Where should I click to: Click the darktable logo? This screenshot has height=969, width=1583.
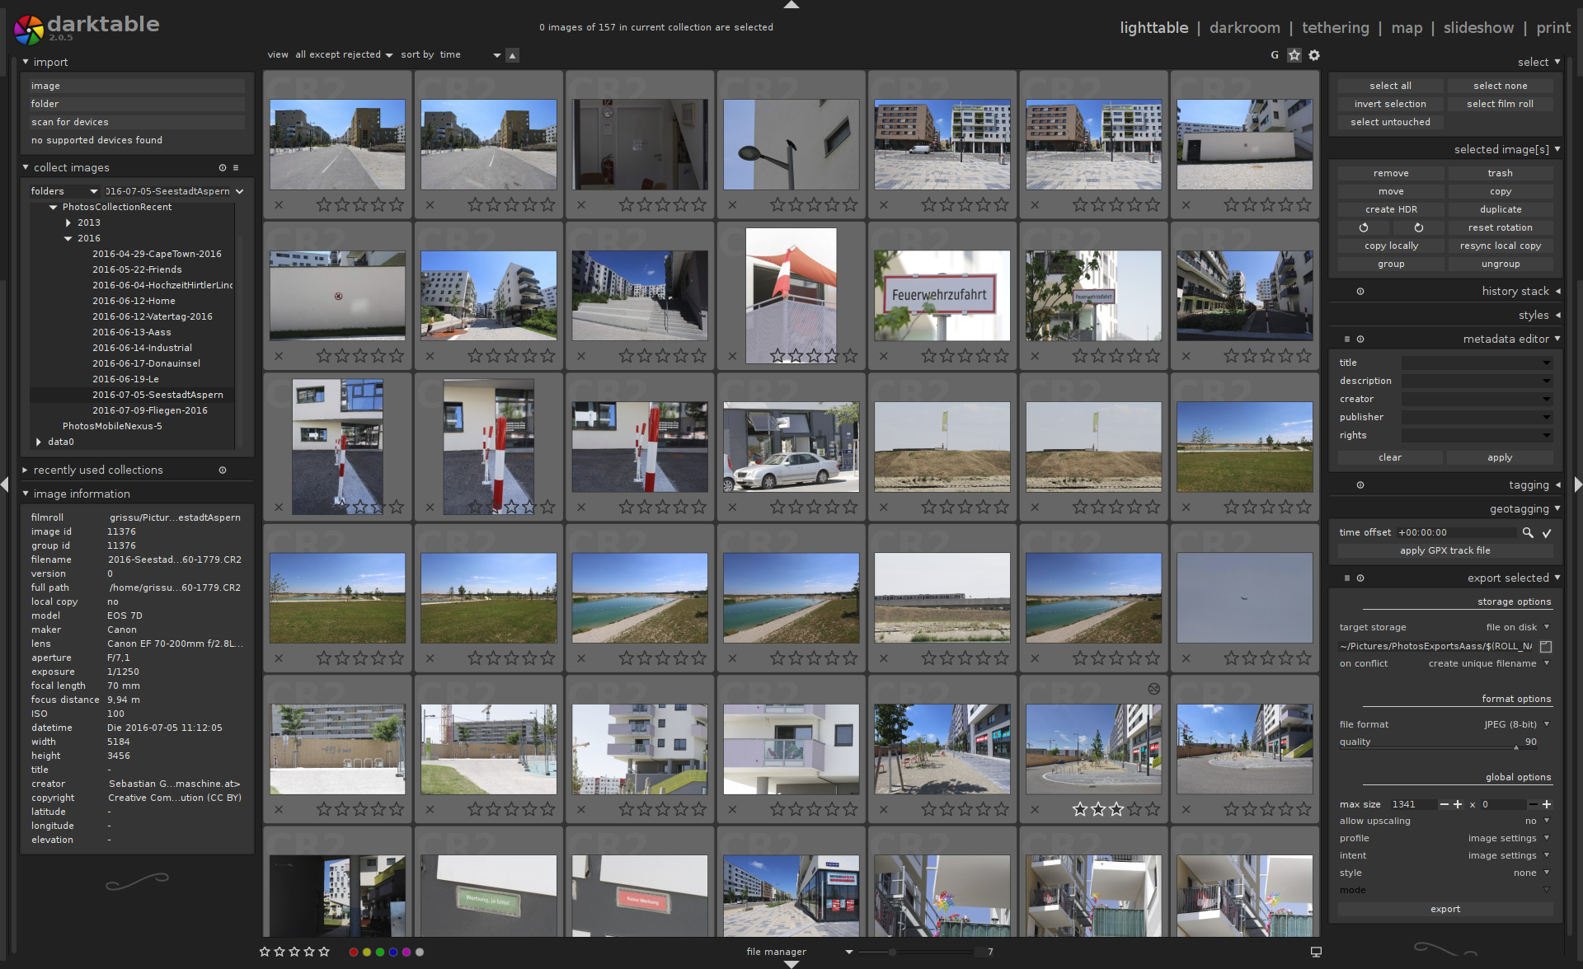click(x=86, y=28)
